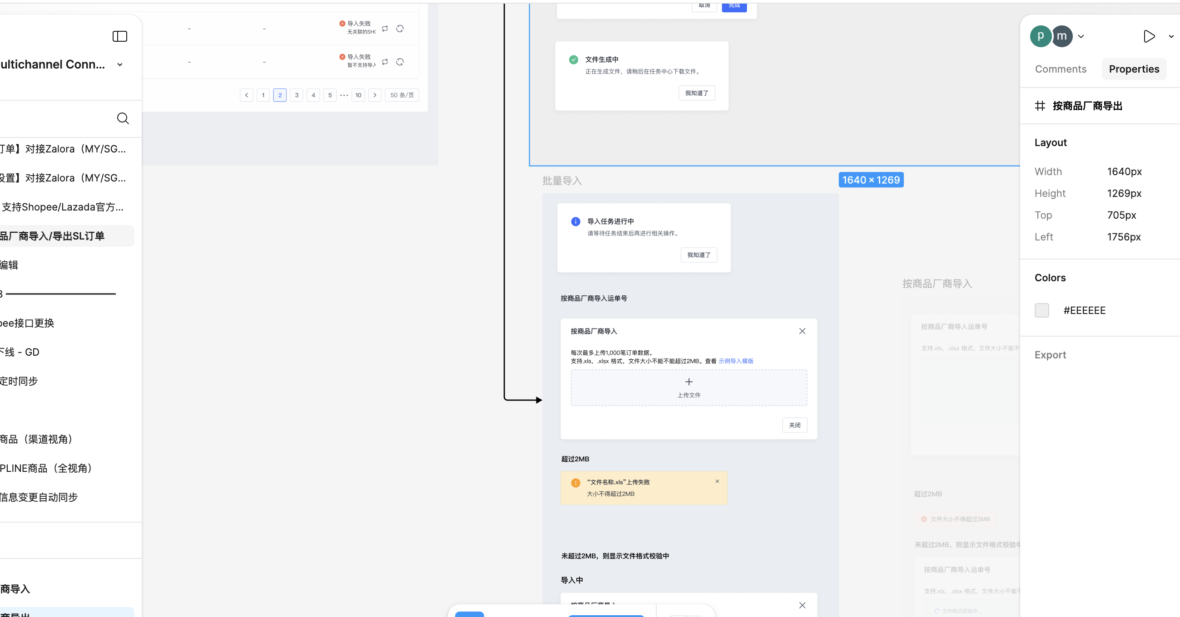The image size is (1180, 617).
Task: Click the plus upload file icon
Action: [689, 382]
